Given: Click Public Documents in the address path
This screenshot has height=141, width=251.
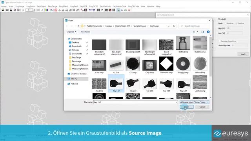Looking at the screenshot, I should pos(94,26).
